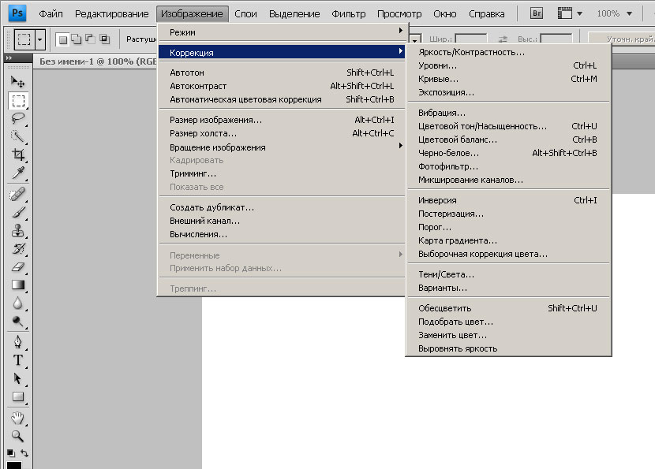Click the New selection mode button
This screenshot has width=655, height=469.
(62, 39)
